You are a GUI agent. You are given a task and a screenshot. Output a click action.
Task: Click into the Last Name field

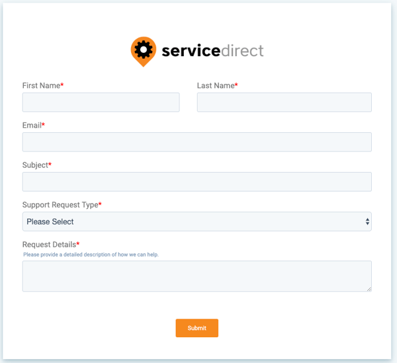[284, 102]
